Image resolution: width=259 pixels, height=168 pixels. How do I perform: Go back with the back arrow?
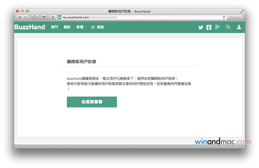pos(19,17)
